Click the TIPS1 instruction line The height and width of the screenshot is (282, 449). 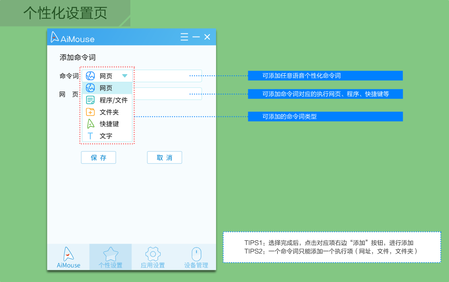pos(329,243)
